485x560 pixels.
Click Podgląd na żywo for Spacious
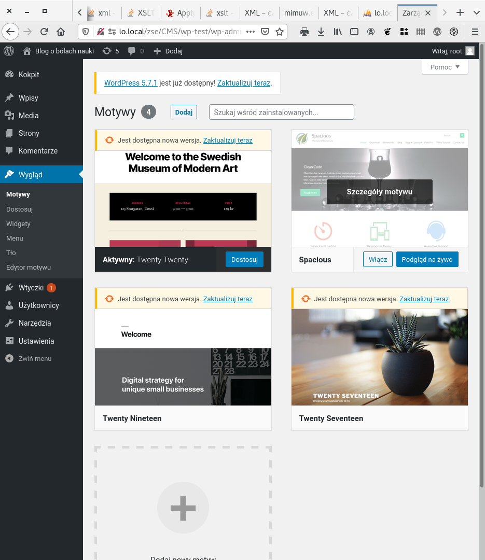(427, 260)
